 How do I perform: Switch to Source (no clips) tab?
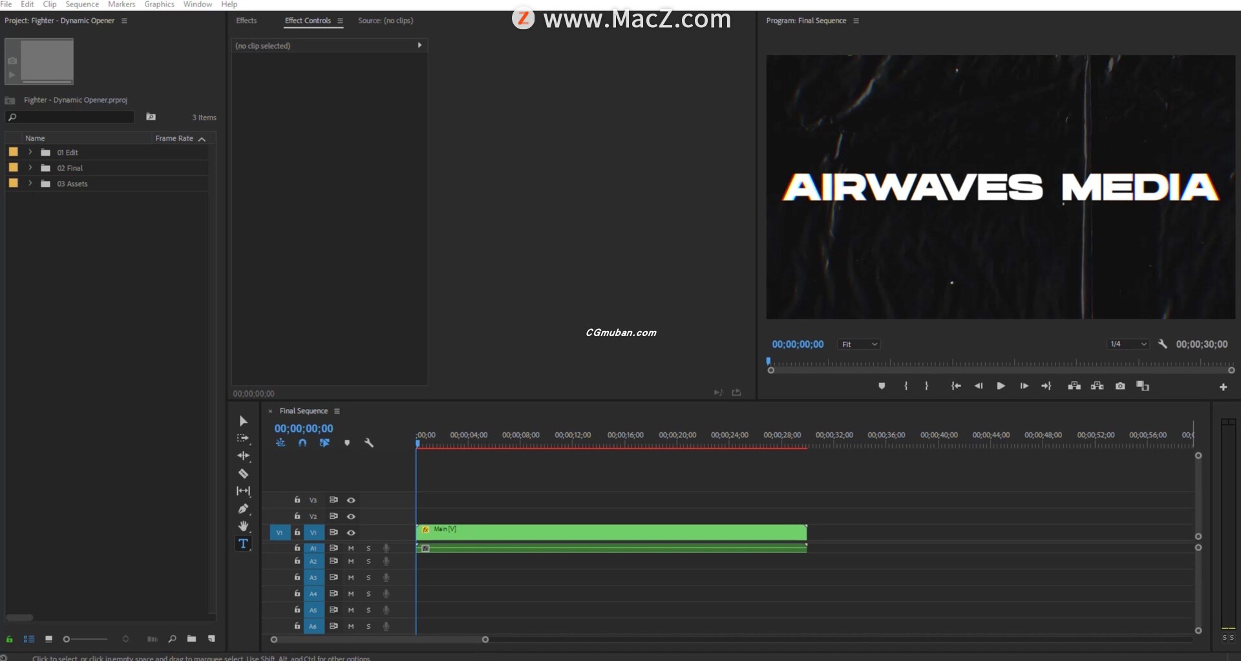385,21
